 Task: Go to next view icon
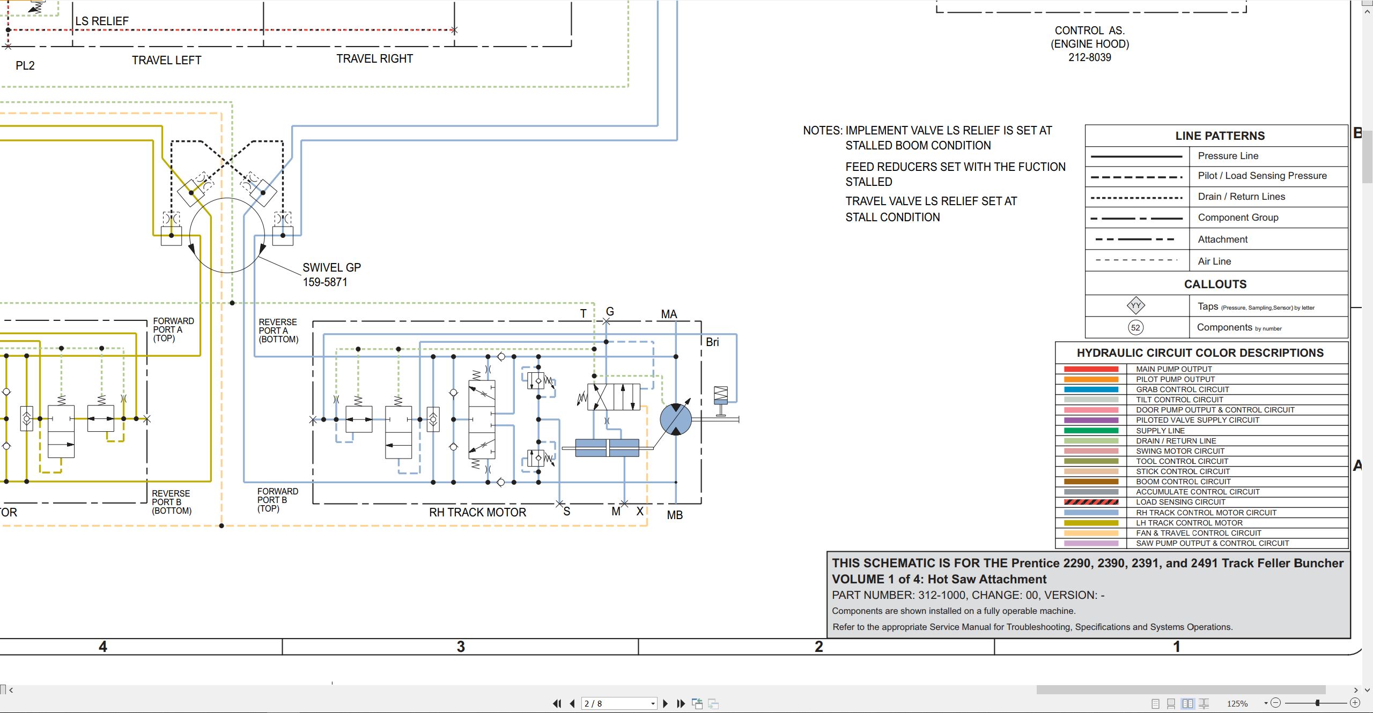point(713,703)
